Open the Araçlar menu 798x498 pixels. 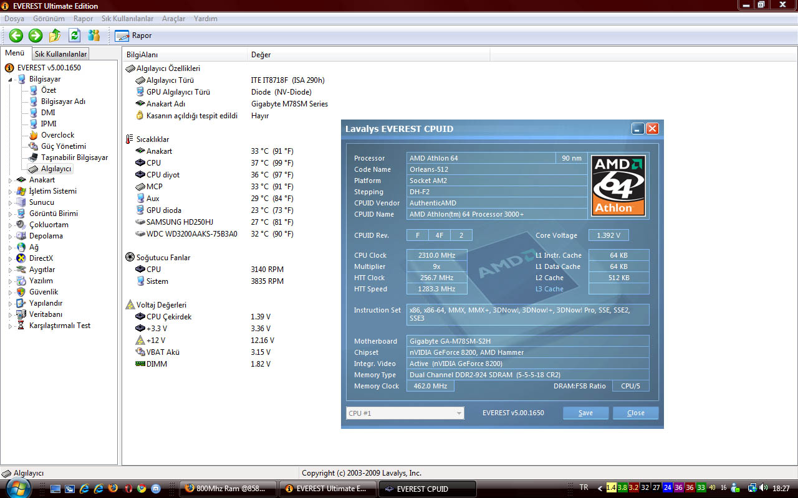click(x=173, y=19)
